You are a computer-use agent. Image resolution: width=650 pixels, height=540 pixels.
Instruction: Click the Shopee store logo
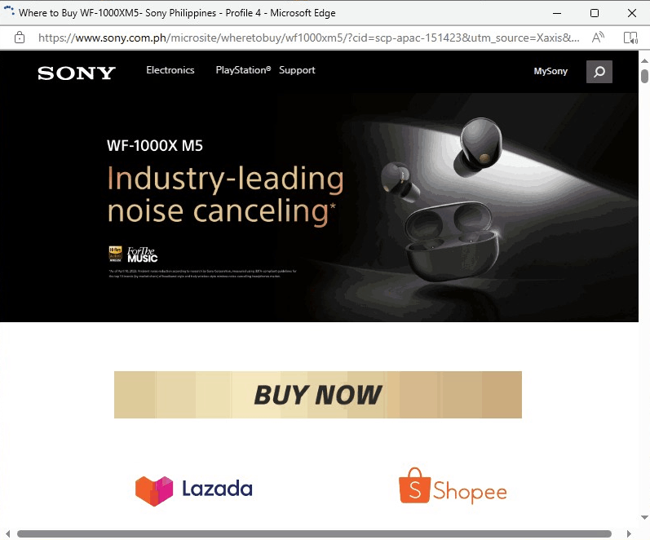click(x=453, y=486)
